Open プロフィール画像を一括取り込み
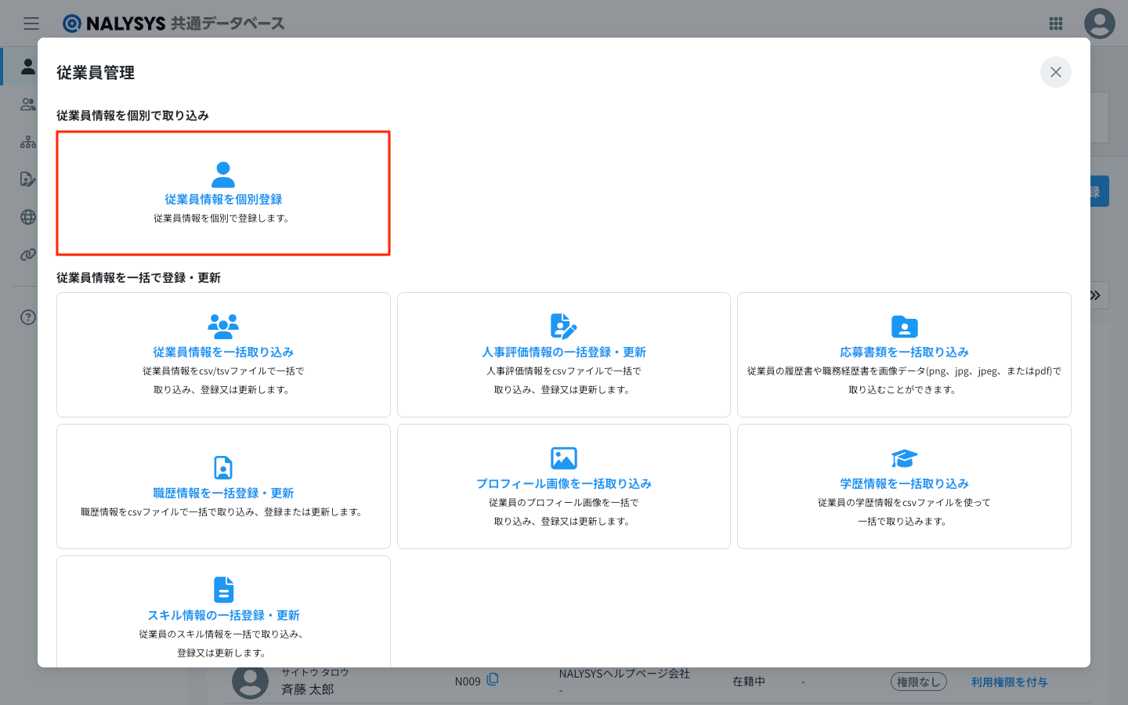This screenshot has width=1128, height=705. click(x=563, y=484)
